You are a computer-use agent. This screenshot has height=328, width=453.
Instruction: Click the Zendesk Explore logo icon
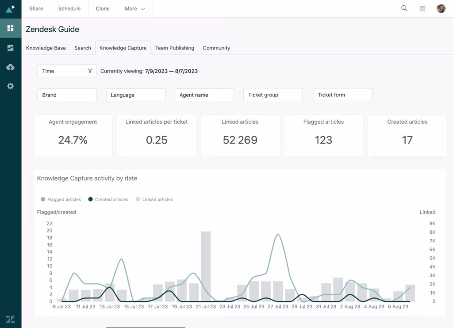click(x=11, y=9)
